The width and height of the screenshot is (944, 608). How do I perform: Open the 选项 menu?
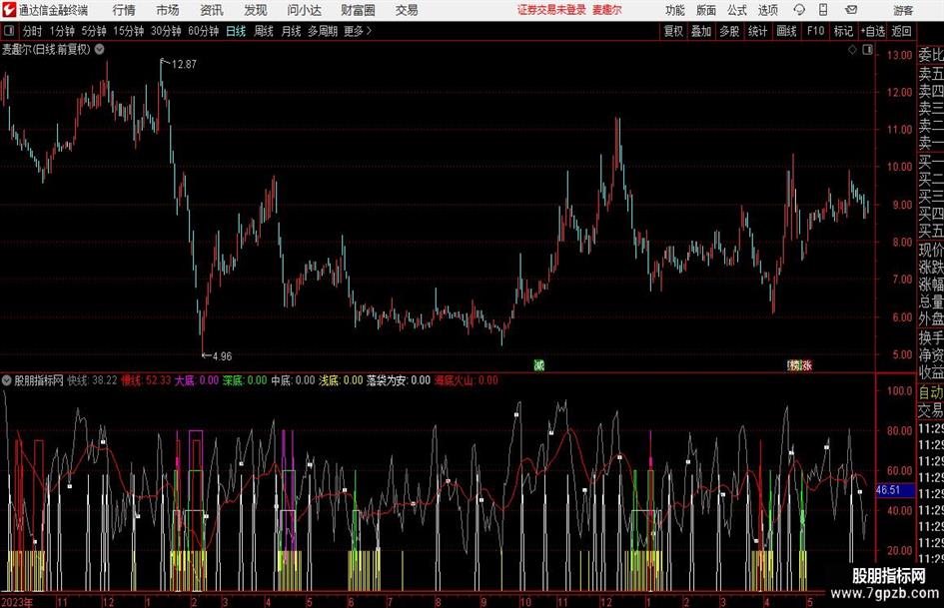coord(768,10)
